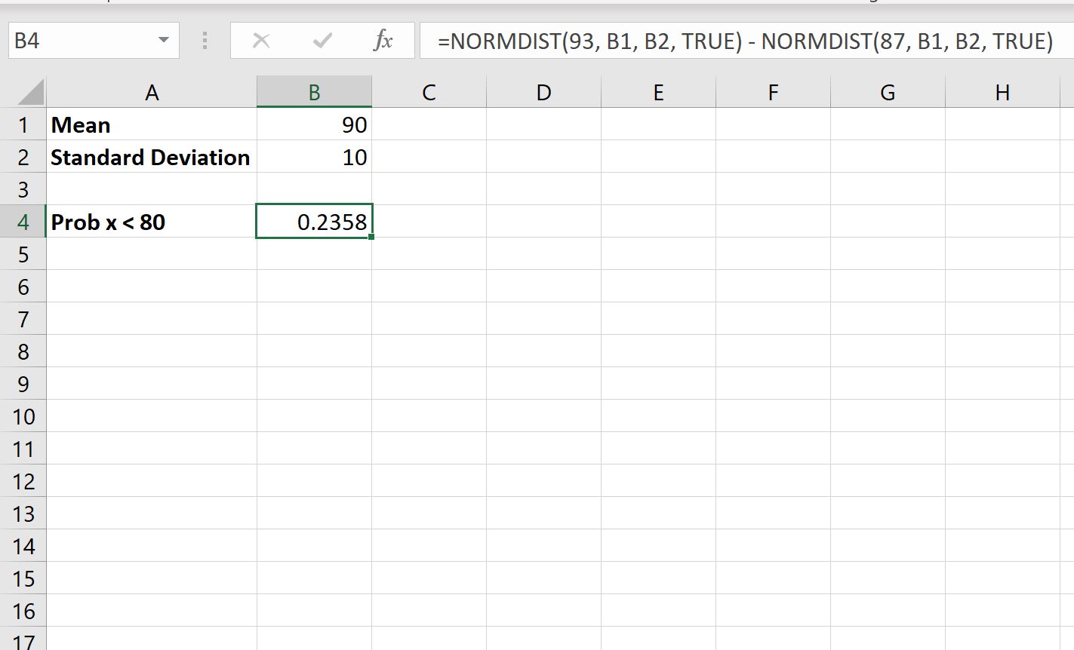Select column B header
1074x650 pixels.
[x=314, y=91]
